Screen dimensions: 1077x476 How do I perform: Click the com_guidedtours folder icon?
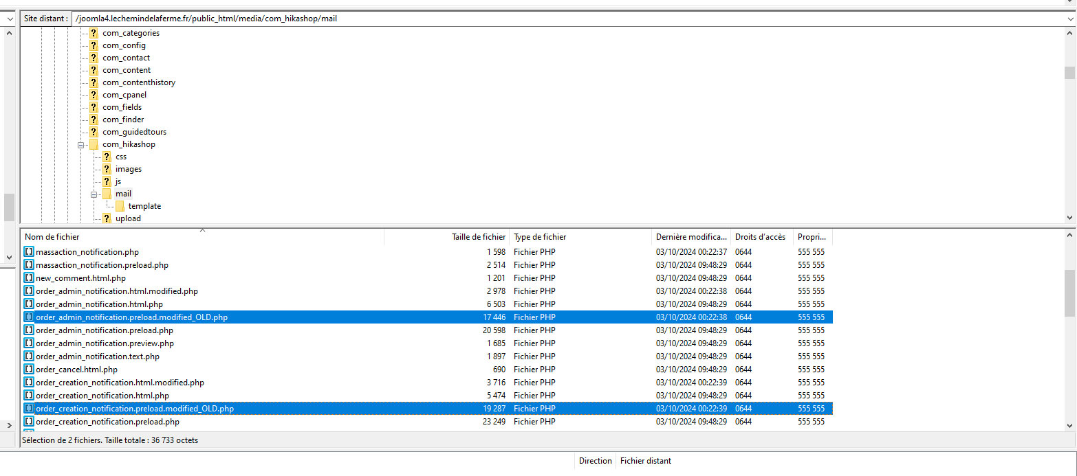(94, 132)
